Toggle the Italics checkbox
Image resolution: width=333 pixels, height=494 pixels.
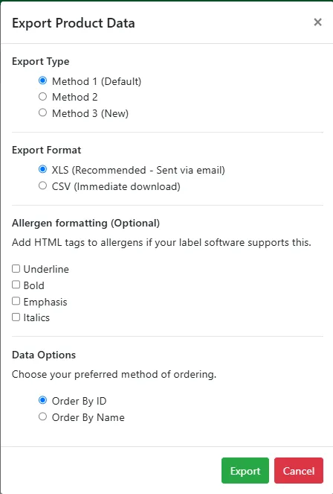point(16,317)
